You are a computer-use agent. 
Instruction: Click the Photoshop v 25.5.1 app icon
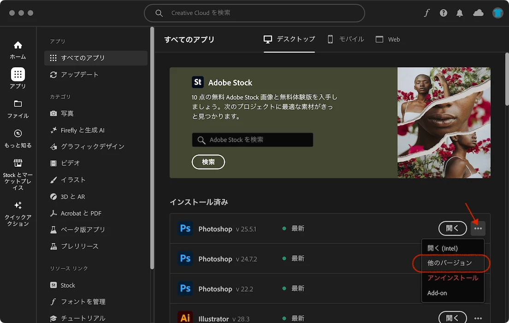pyautogui.click(x=185, y=228)
